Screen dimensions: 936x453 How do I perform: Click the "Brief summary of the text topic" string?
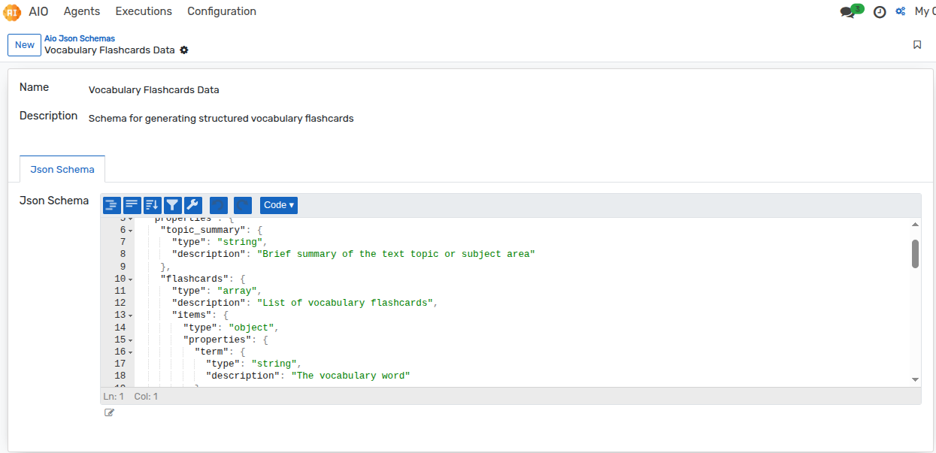tap(396, 255)
